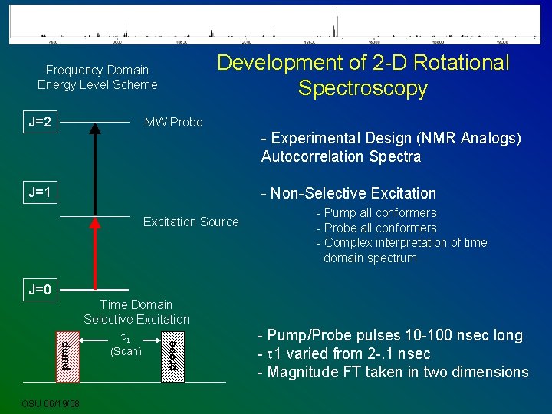Click the 'Probe all conformers' sub-bullet
The height and width of the screenshot is (414, 552).
(376, 228)
